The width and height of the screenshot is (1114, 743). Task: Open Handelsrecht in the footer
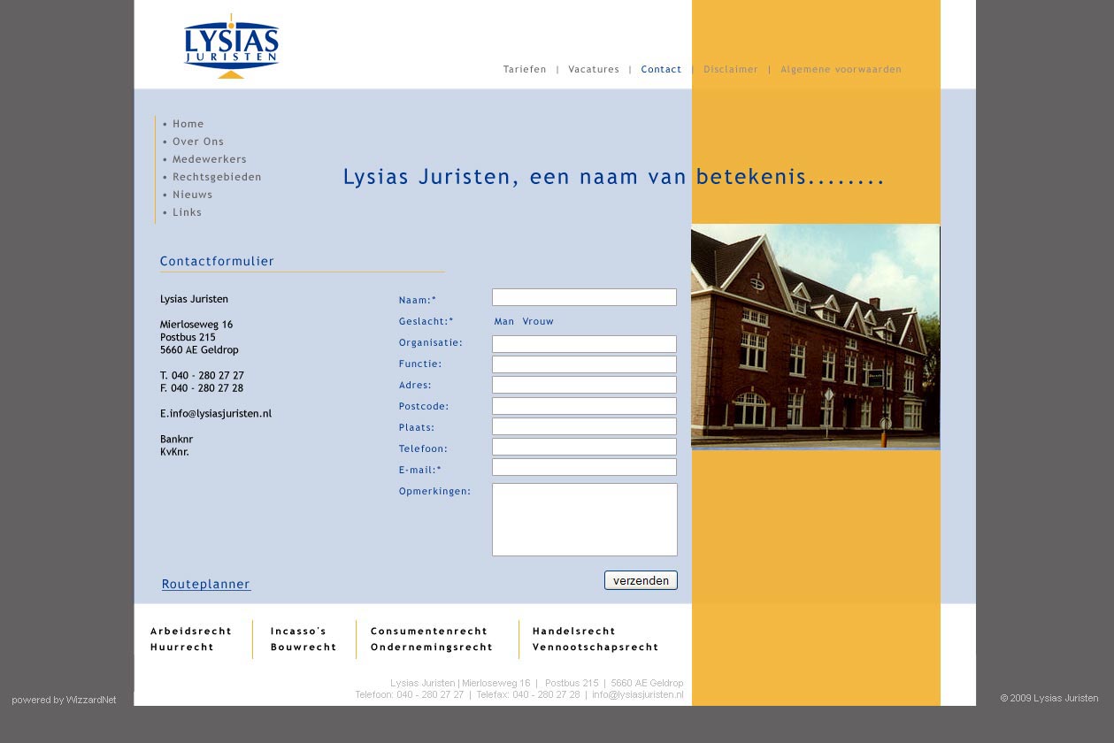[x=574, y=631]
